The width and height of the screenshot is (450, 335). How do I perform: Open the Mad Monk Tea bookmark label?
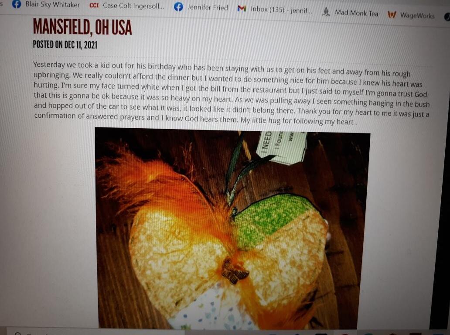coord(356,13)
